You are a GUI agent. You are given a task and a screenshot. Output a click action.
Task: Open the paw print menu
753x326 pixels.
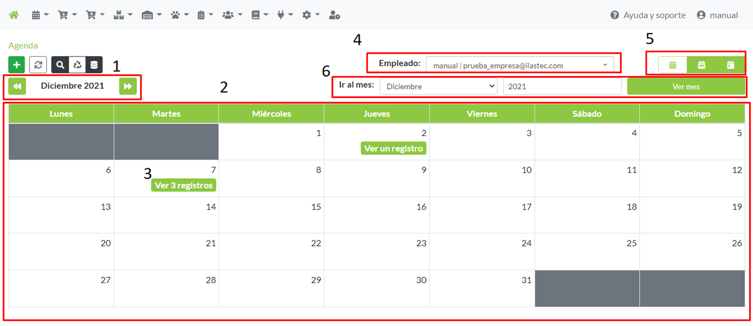179,15
